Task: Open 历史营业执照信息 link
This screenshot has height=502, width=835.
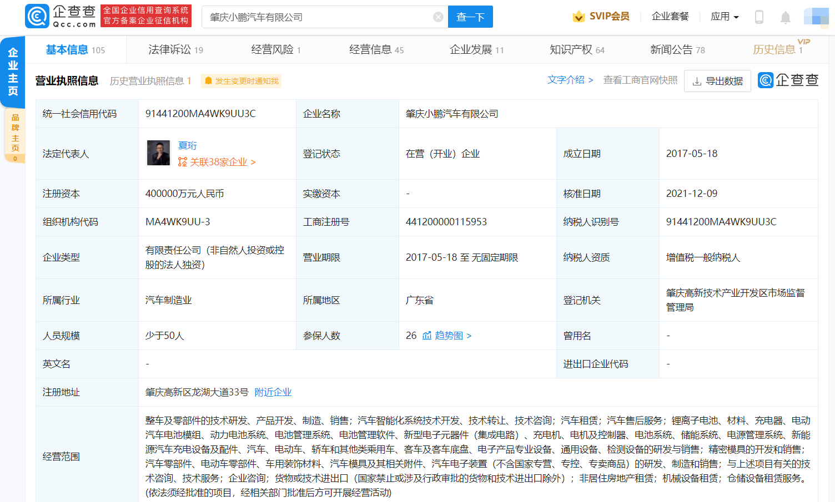Action: tap(150, 81)
